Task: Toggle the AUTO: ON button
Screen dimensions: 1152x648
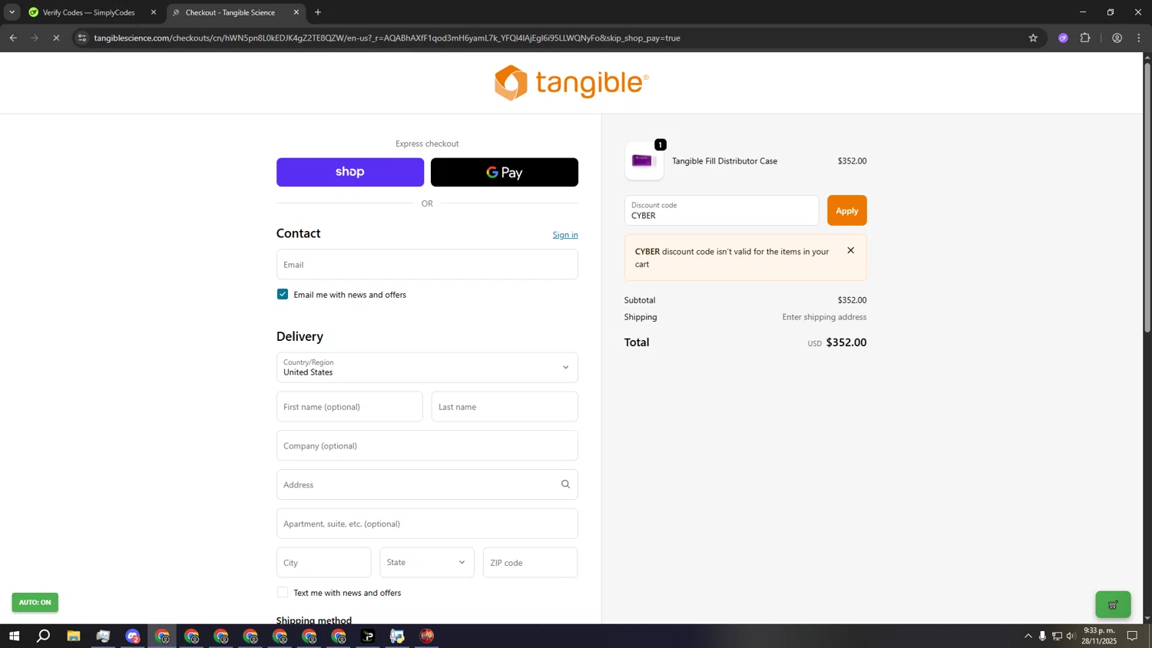Action: coord(35,603)
